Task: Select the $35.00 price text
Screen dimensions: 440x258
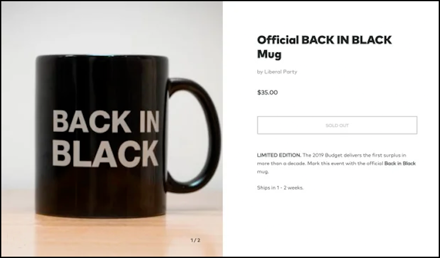Action: point(267,92)
